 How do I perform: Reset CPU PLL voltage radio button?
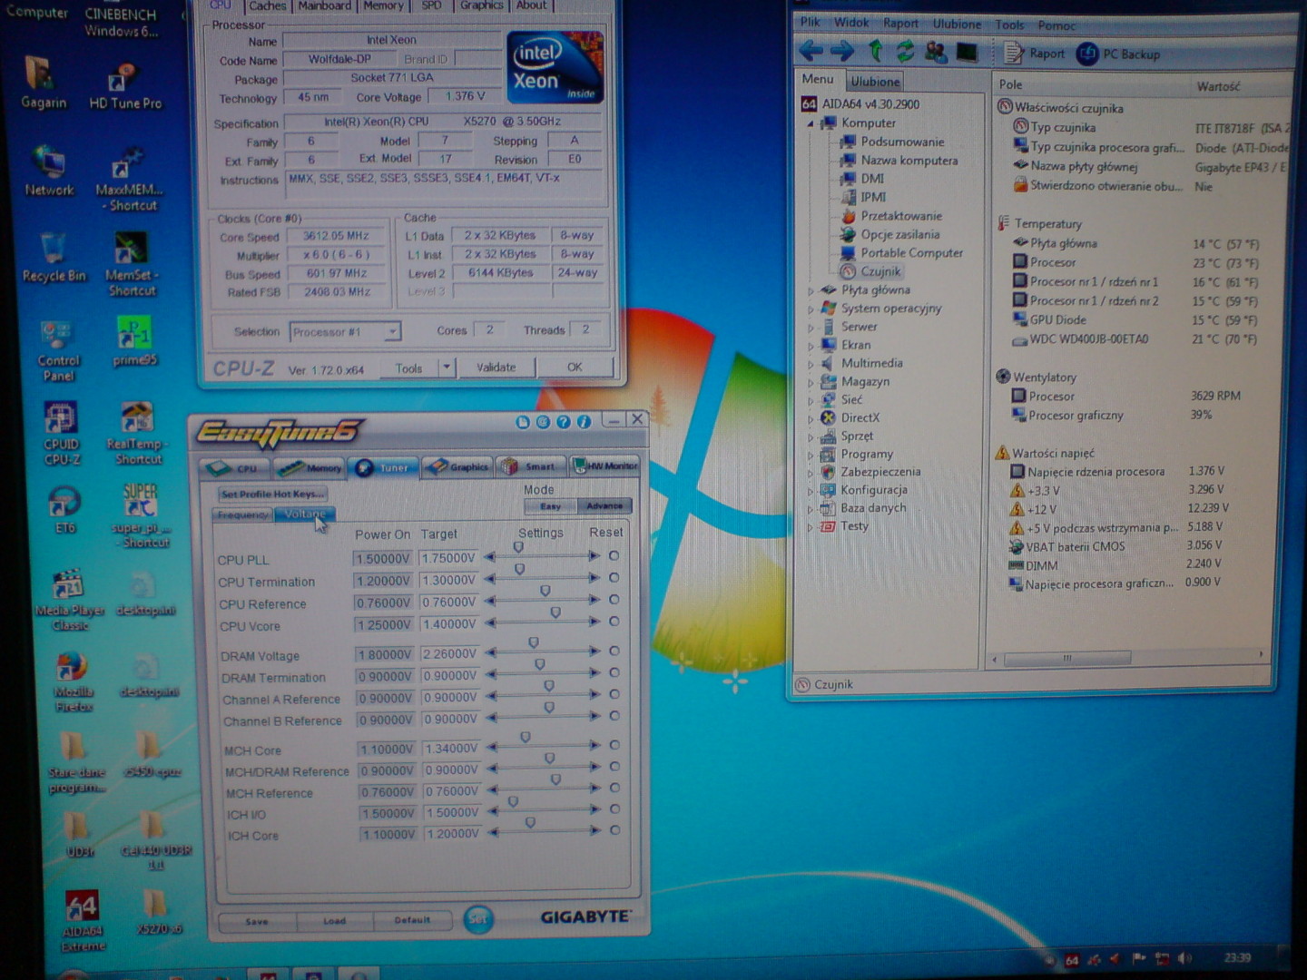[x=614, y=555]
